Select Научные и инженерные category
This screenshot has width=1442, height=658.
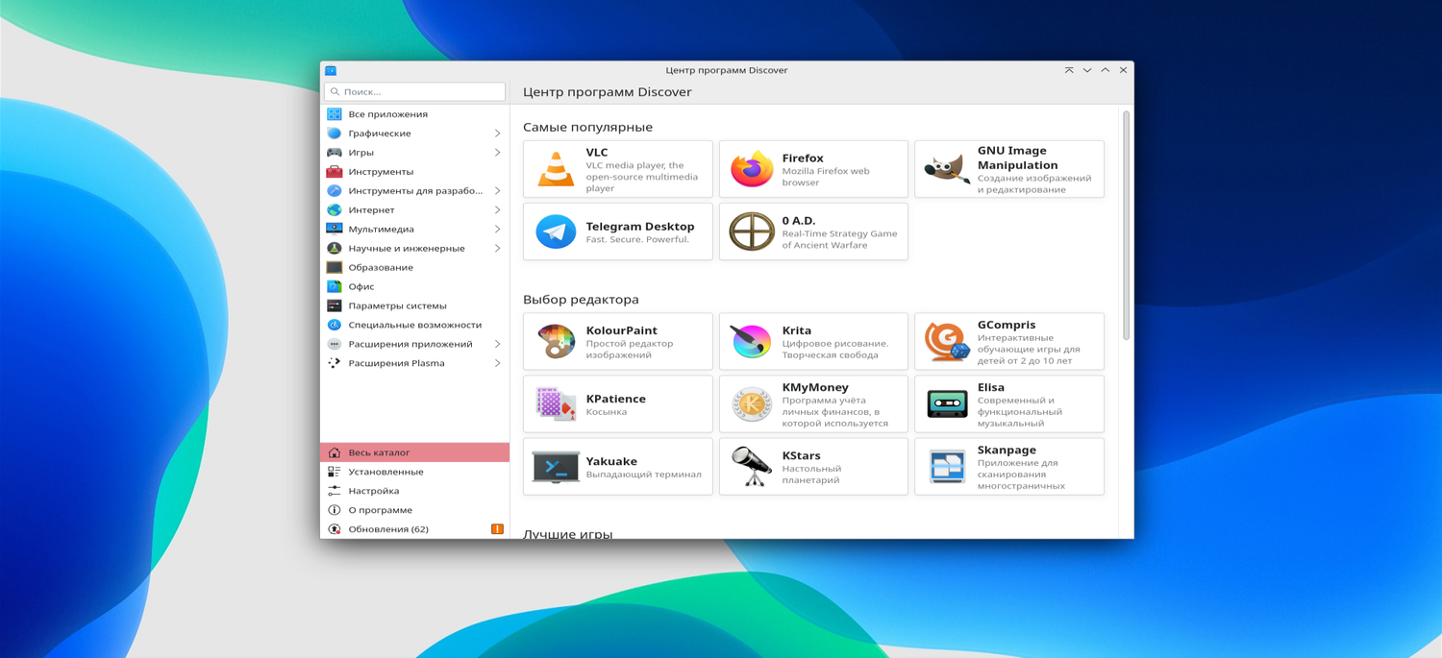(415, 249)
